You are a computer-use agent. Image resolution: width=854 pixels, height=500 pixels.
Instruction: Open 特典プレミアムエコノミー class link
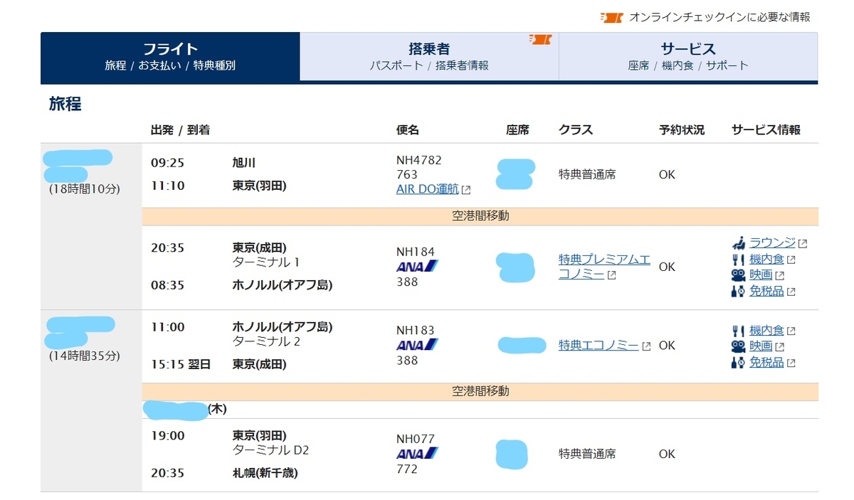604,267
